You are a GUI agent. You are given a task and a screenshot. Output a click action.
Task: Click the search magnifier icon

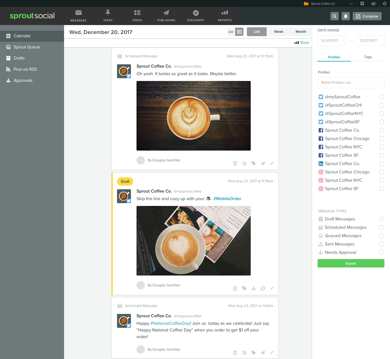pyautogui.click(x=335, y=16)
